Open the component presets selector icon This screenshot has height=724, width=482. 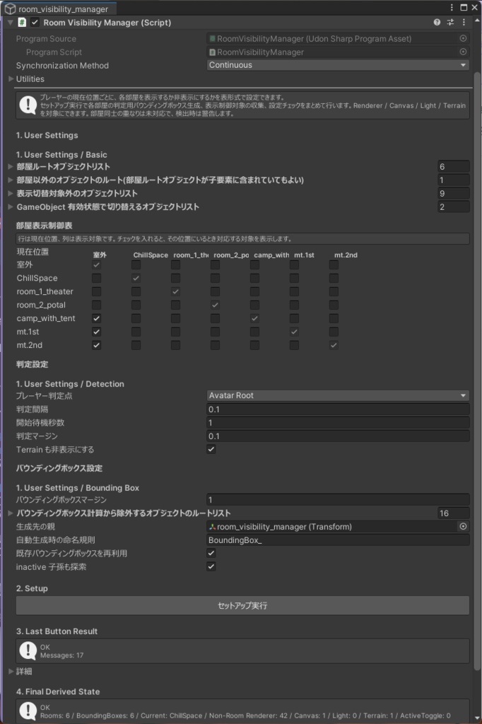451,22
